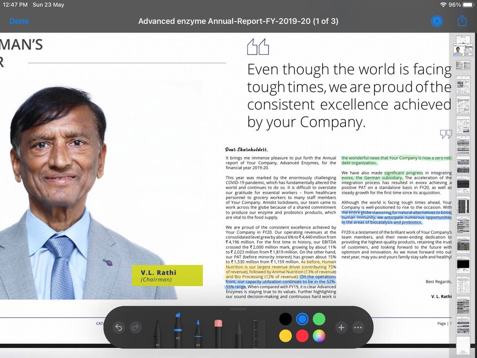This screenshot has width=477, height=358.
Task: Choose the selected blue color swatch
Action: (302, 319)
